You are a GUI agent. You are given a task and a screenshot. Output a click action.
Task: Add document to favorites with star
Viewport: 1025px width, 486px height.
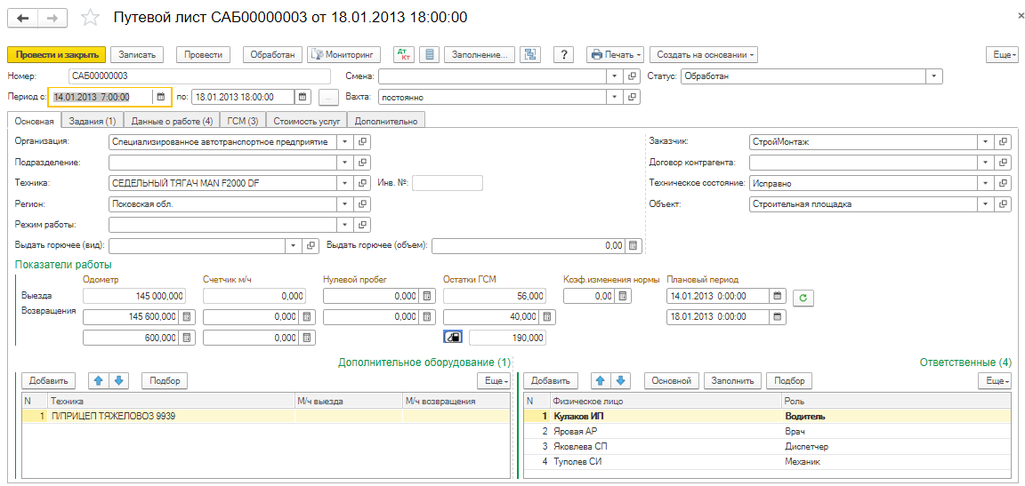(x=90, y=18)
